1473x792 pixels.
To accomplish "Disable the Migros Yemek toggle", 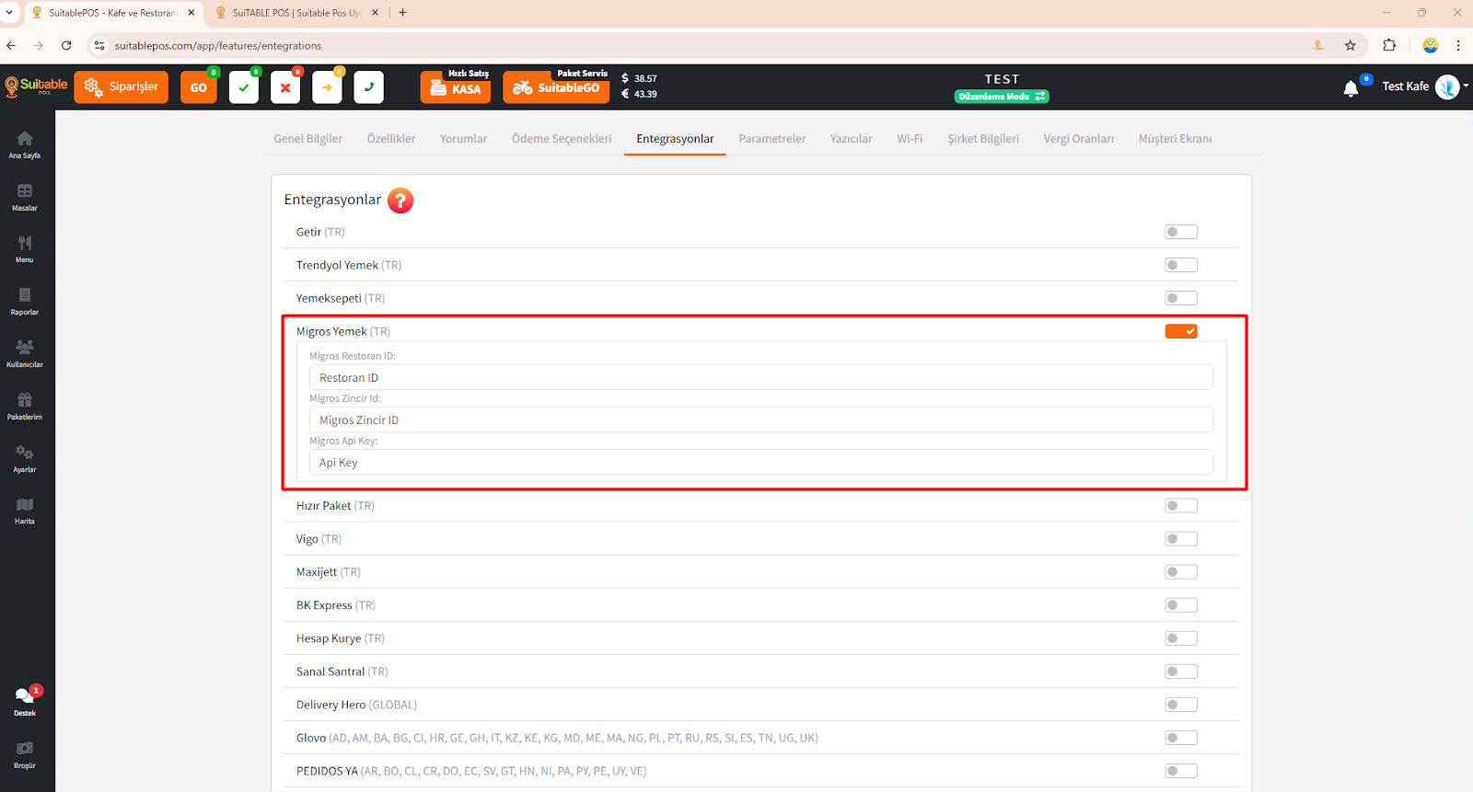I will click(x=1181, y=331).
